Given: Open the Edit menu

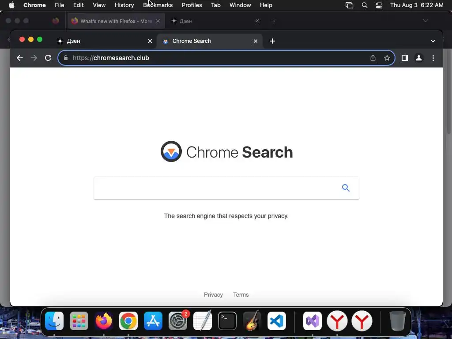Looking at the screenshot, I should (78, 5).
